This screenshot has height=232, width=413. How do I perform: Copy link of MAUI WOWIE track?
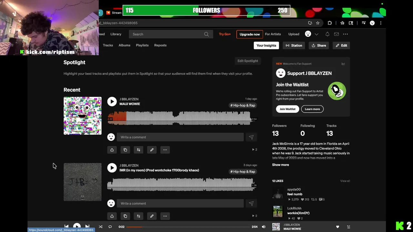125,150
